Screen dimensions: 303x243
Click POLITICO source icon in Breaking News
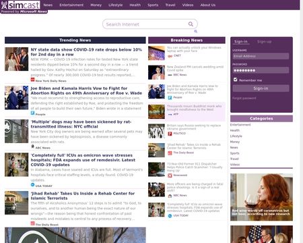coord(170,134)
